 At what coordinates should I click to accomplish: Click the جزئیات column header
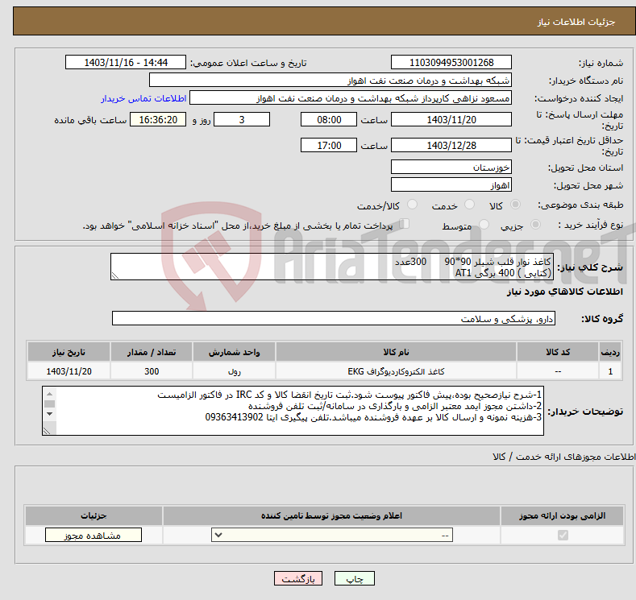point(94,515)
